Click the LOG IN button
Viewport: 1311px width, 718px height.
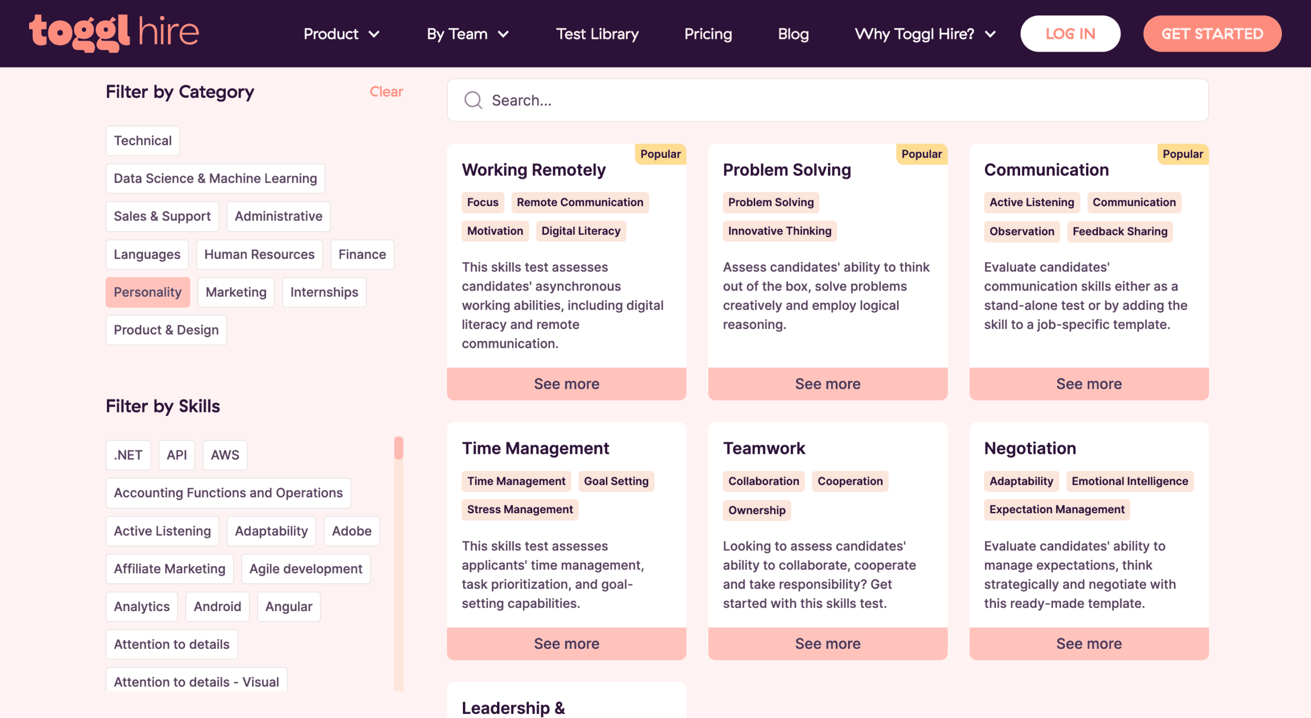[x=1070, y=34]
